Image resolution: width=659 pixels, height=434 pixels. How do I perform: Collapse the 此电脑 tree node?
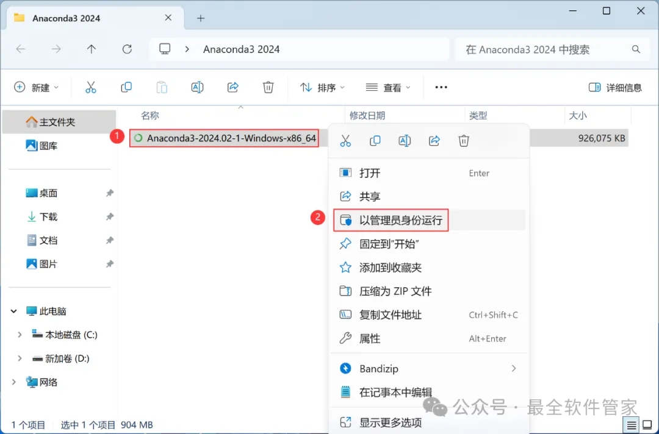pos(14,311)
